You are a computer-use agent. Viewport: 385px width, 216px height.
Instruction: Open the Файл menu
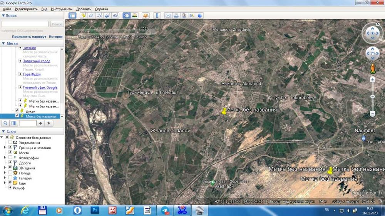pos(7,9)
